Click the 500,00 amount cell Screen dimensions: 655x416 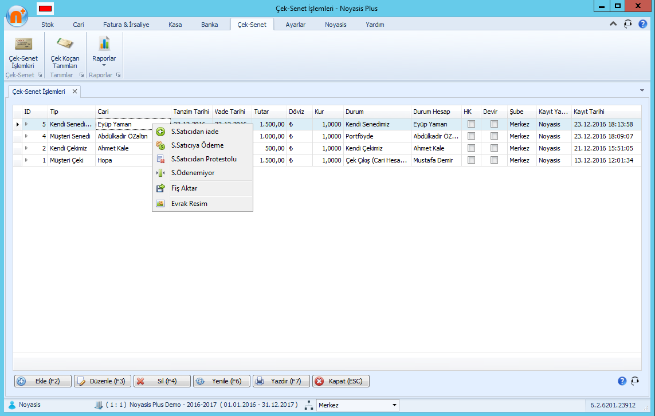(x=269, y=148)
